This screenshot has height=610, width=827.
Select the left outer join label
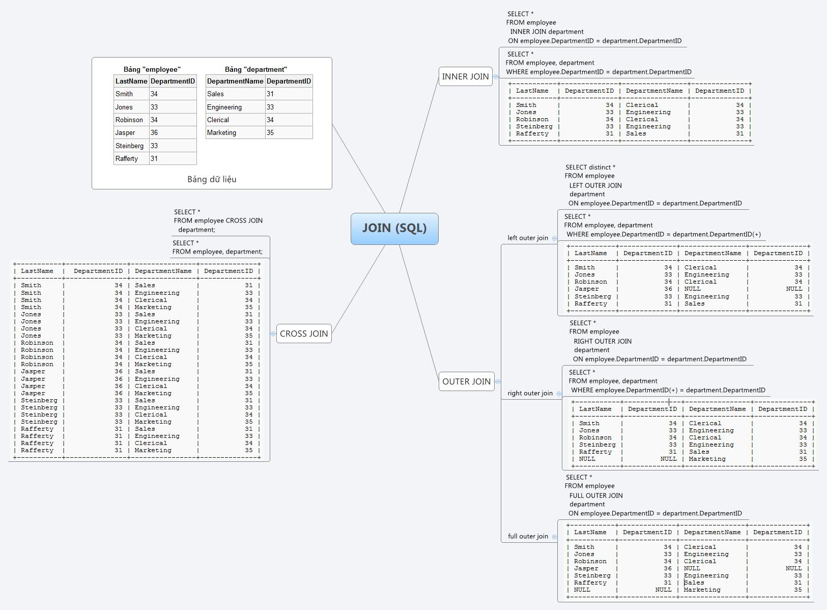(528, 238)
